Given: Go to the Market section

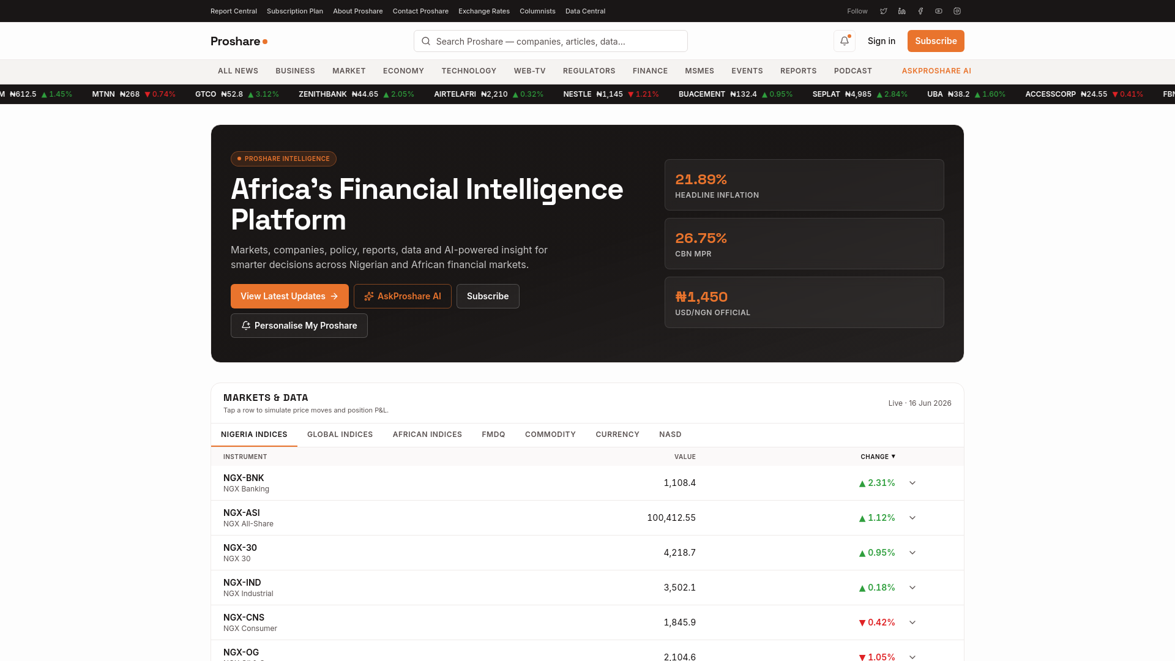Looking at the screenshot, I should point(349,71).
